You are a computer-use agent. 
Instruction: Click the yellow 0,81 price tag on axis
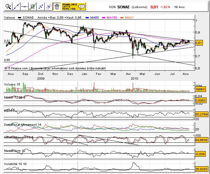pos(199,43)
